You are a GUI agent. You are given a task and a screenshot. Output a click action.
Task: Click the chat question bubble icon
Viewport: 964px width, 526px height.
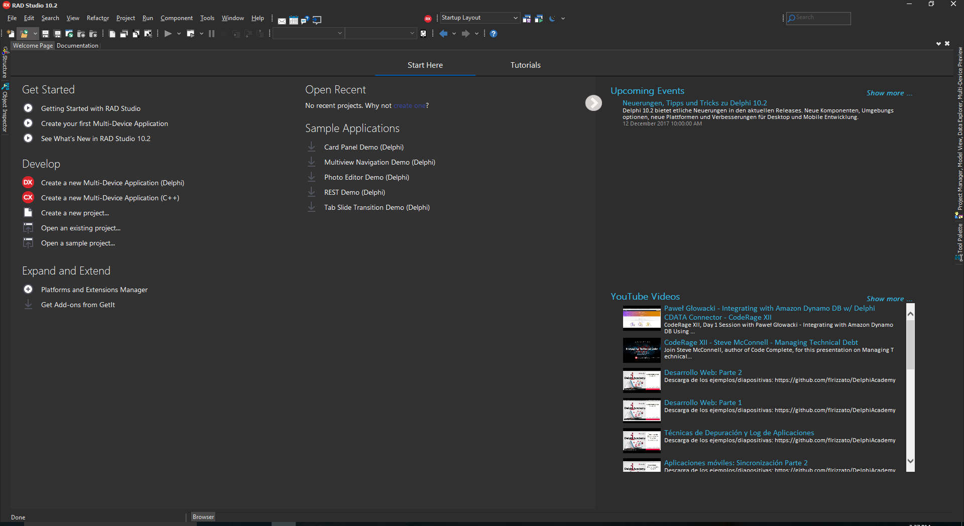pos(305,21)
